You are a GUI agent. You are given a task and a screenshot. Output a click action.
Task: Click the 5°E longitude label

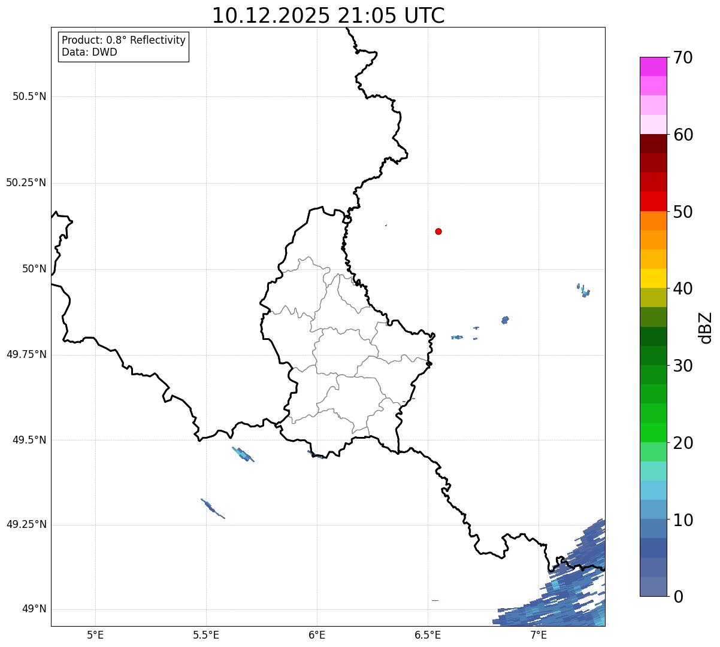tap(95, 634)
